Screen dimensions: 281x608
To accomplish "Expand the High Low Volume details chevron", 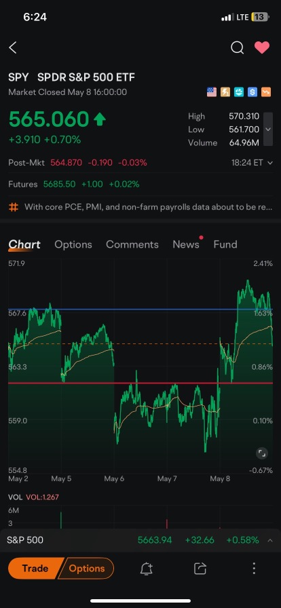I will [268, 130].
